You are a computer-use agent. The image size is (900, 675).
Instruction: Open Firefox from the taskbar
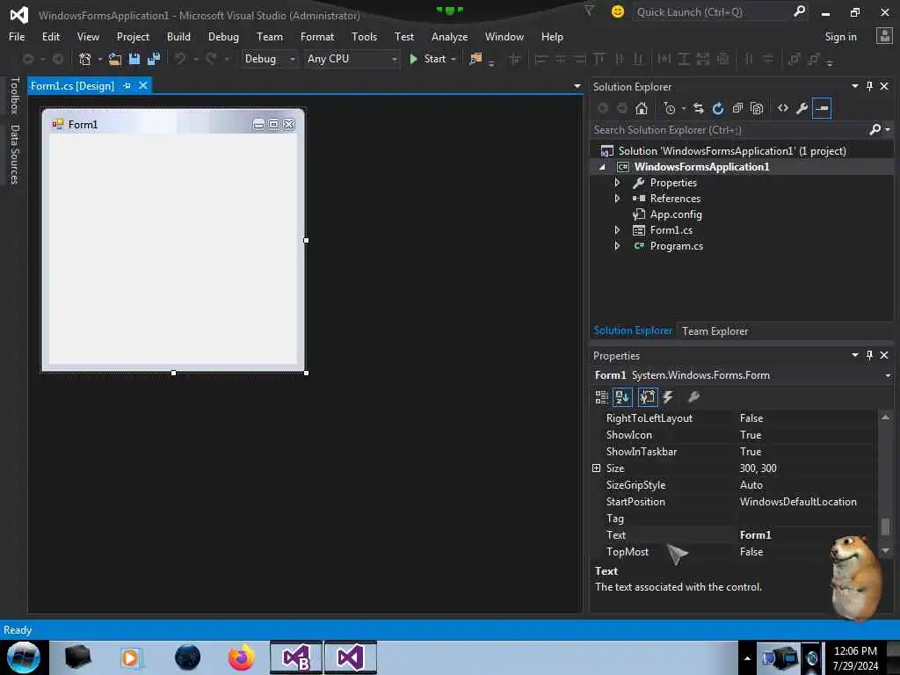coord(241,657)
